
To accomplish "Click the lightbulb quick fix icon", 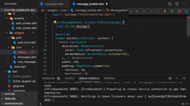I will pos(55,22).
